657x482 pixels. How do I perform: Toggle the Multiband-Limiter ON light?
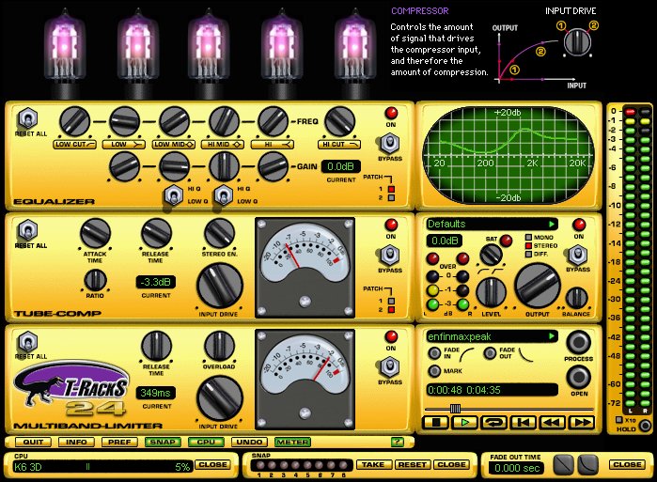[391, 336]
